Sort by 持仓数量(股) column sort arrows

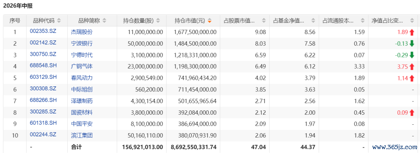158,21
